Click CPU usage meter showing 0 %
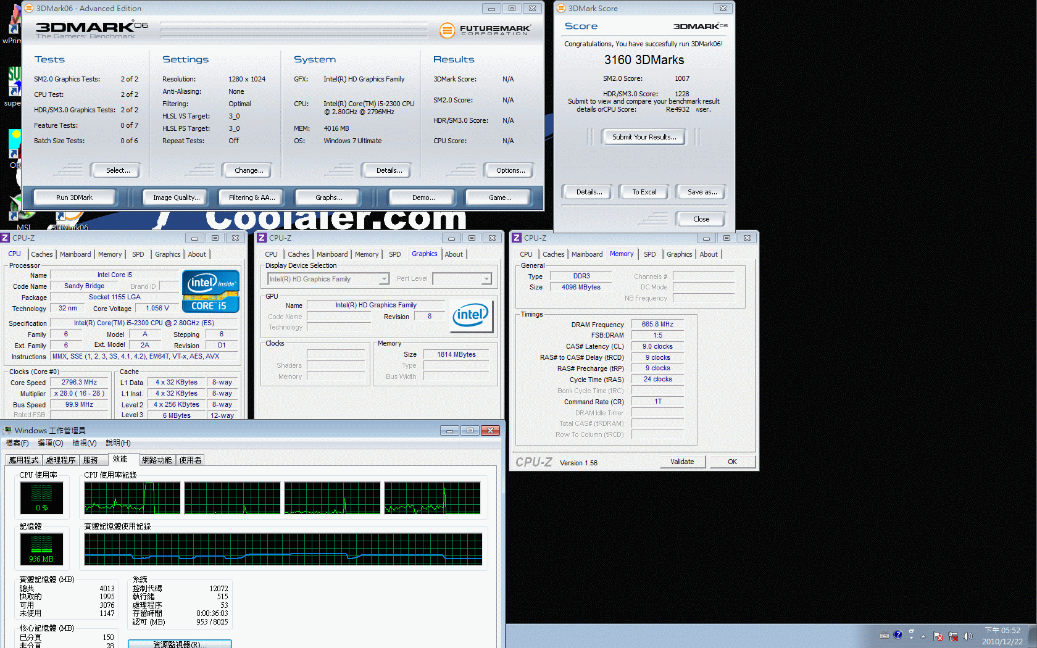The image size is (1037, 648). coord(41,497)
